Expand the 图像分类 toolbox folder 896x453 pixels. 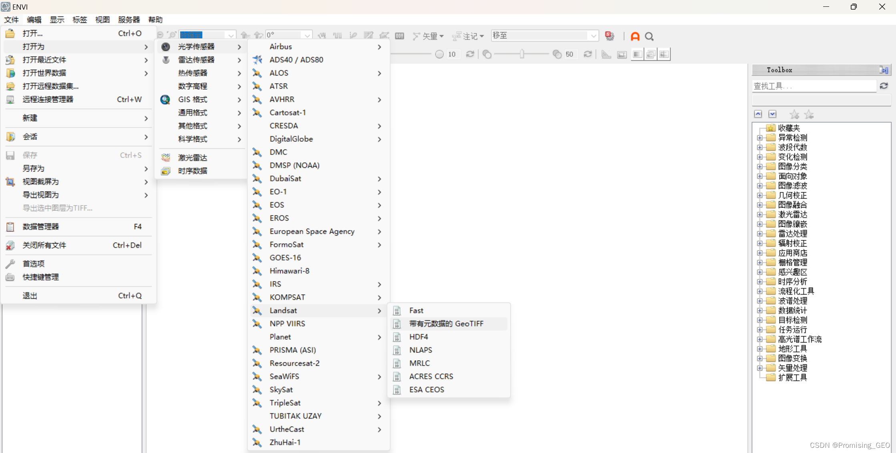click(x=760, y=166)
